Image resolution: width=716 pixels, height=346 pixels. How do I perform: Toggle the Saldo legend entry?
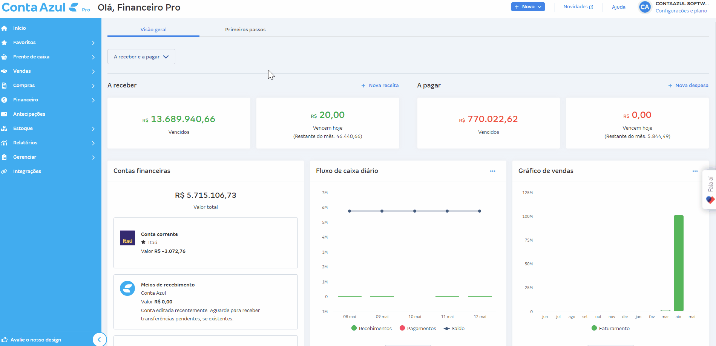pos(454,328)
